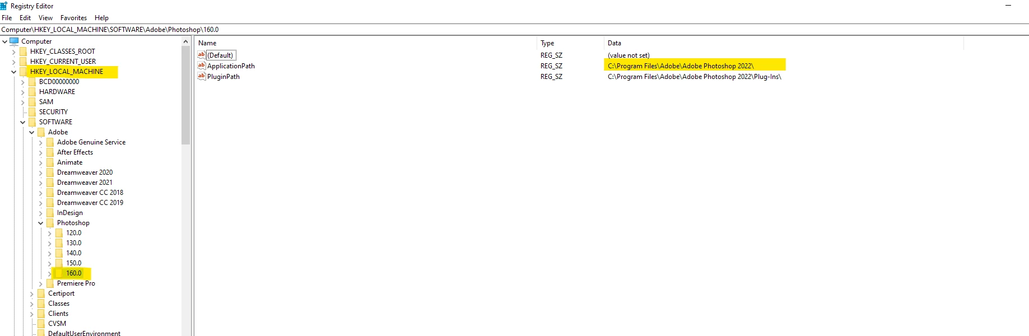
Task: Click the registry path address bar
Action: coord(514,30)
